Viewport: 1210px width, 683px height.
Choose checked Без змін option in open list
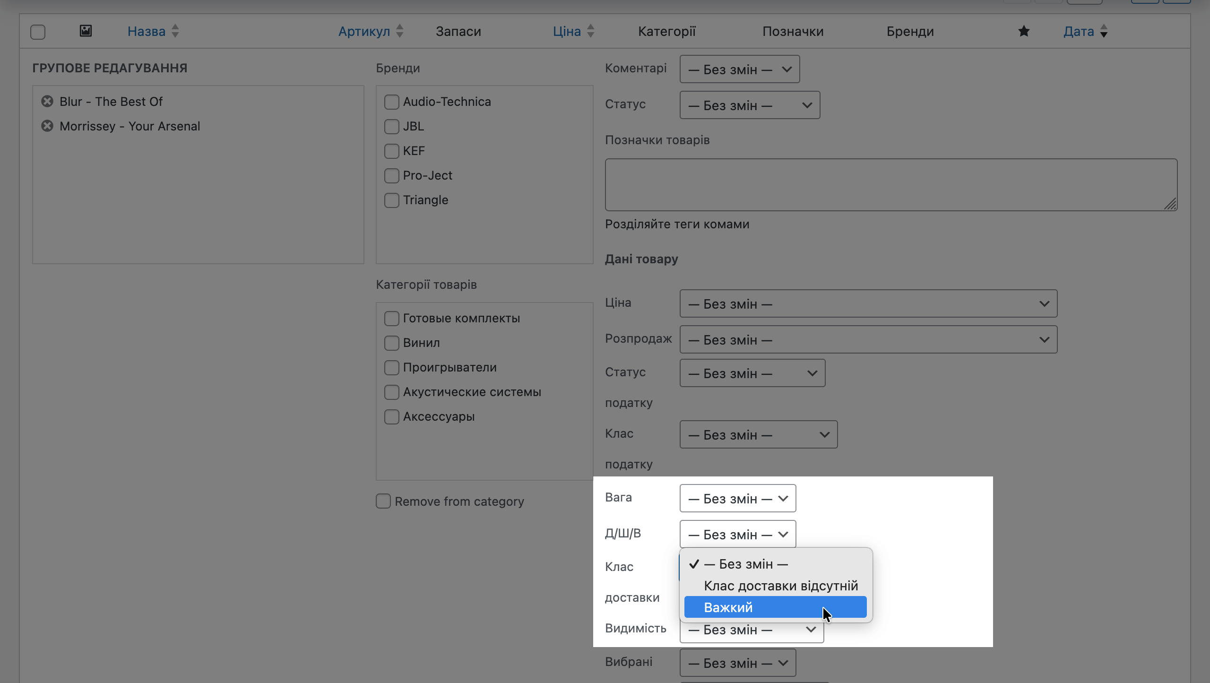775,564
